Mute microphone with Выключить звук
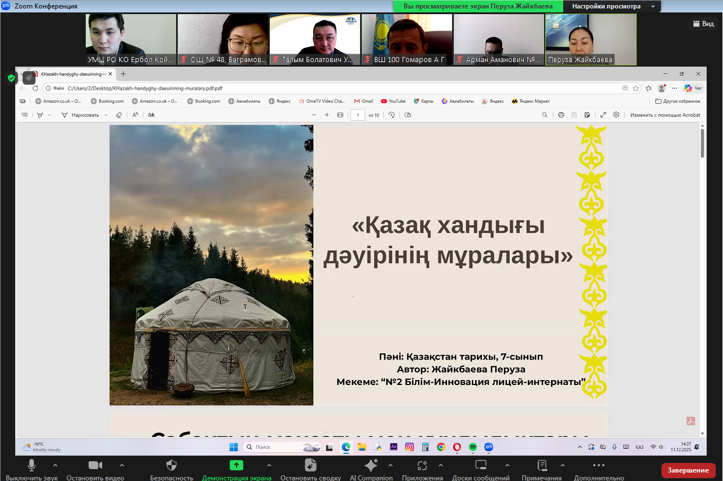Image resolution: width=723 pixels, height=481 pixels. pos(31,467)
